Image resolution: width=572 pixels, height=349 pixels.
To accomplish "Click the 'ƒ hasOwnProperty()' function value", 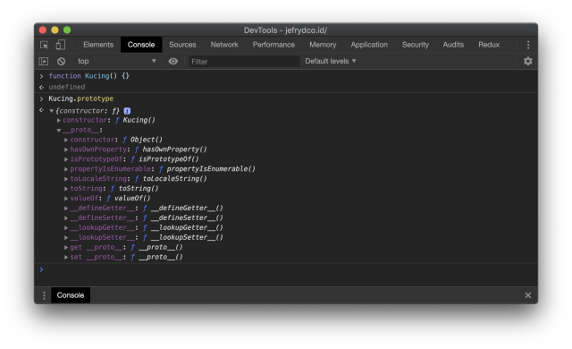I will [171, 149].
